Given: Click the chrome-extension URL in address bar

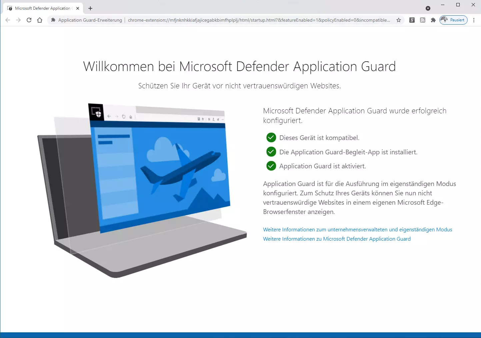Looking at the screenshot, I should click(x=259, y=20).
